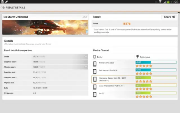Image resolution: width=180 pixels, height=113 pixels.
Task: Click the Samsung Galaxy Note 10.1 device icon
Action: click(95, 79)
